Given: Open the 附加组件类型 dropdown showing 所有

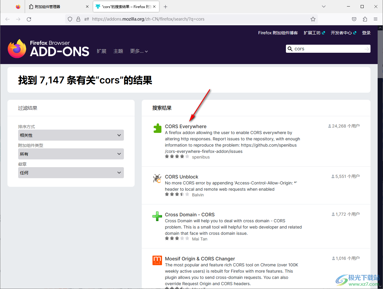Looking at the screenshot, I should click(71, 154).
